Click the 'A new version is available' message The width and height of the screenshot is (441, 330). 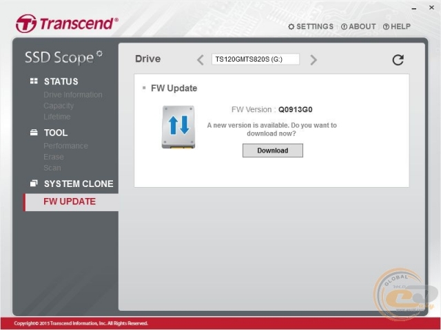[271, 129]
